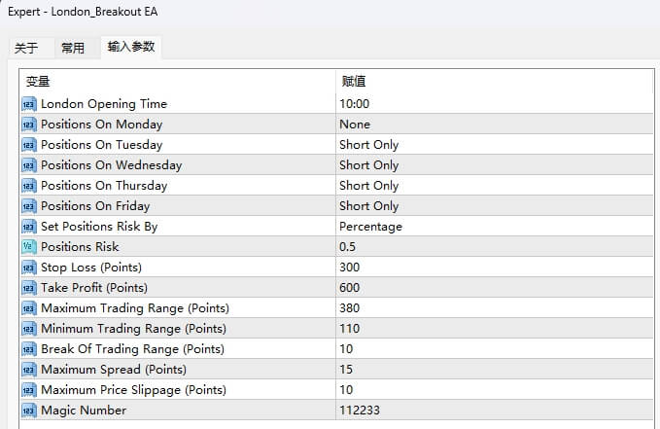
Task: Select the 输入参数 tab
Action: pyautogui.click(x=130, y=47)
